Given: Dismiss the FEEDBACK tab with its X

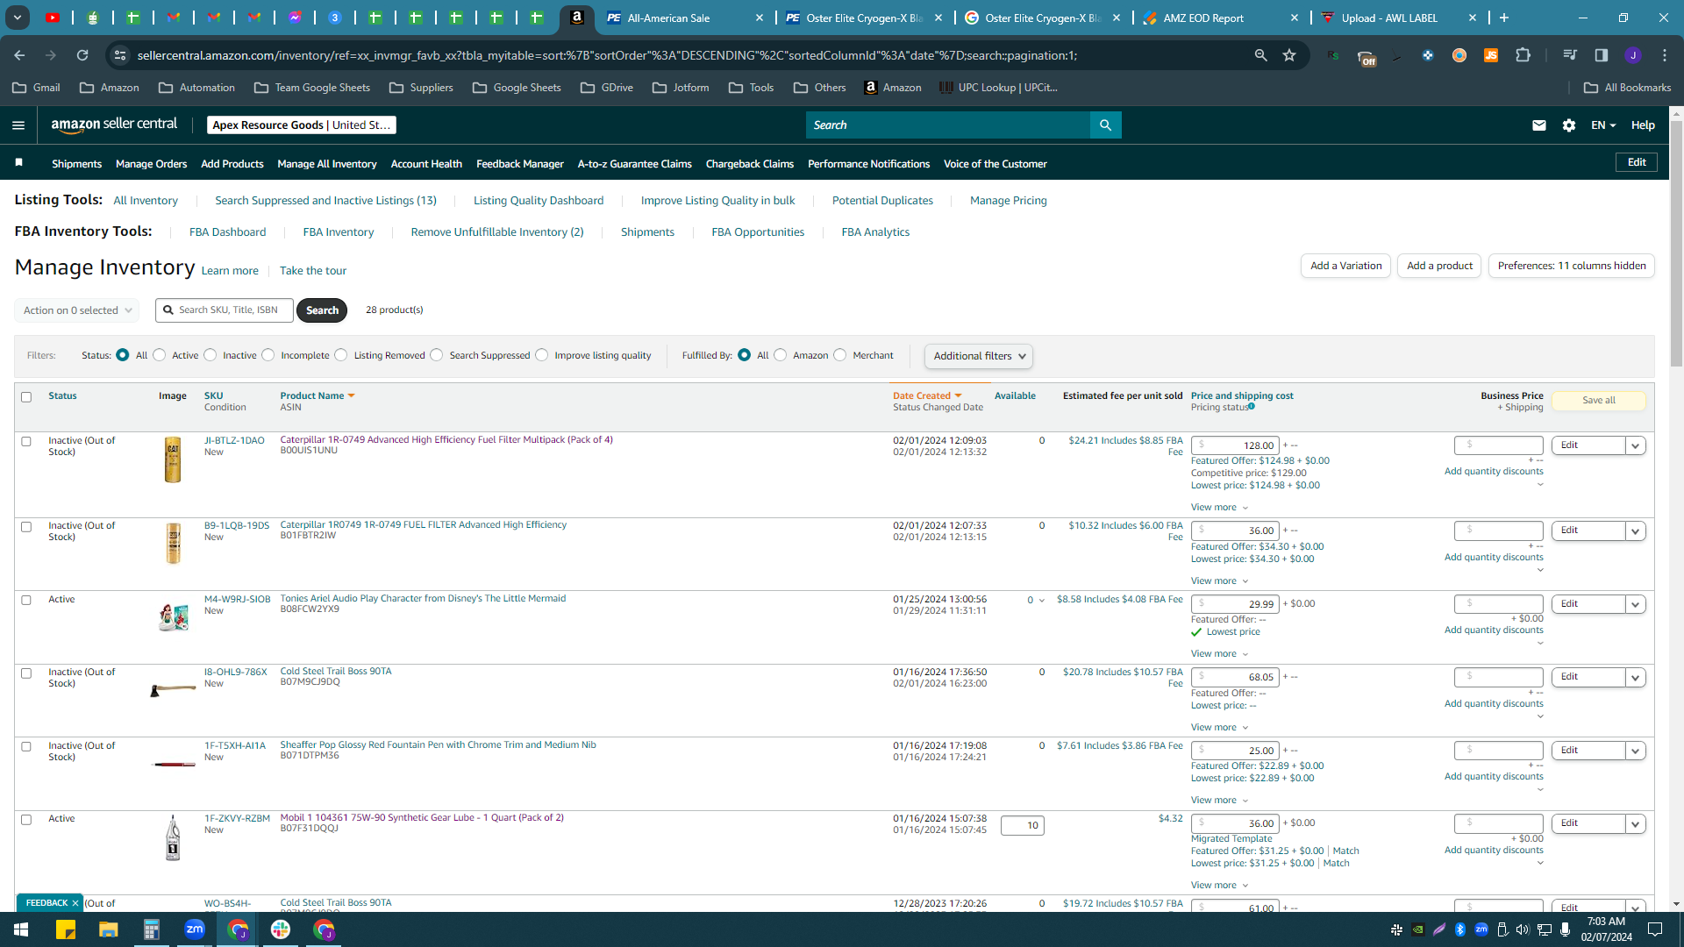Looking at the screenshot, I should 75,903.
